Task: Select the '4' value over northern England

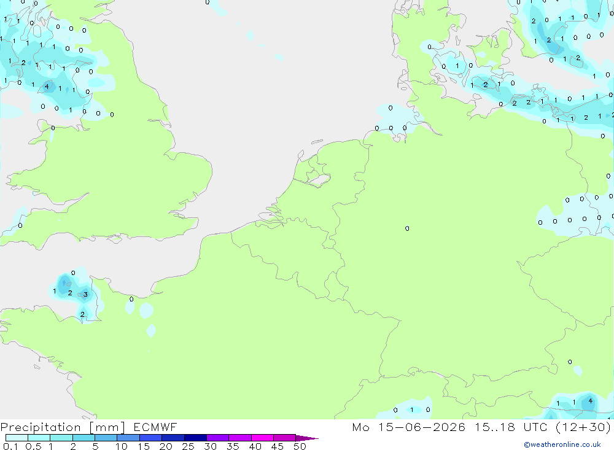Action: 47,86
